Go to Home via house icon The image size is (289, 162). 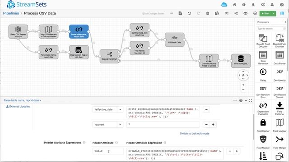tap(234, 4)
